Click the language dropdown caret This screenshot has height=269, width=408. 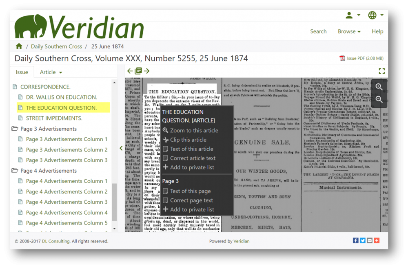click(x=382, y=15)
